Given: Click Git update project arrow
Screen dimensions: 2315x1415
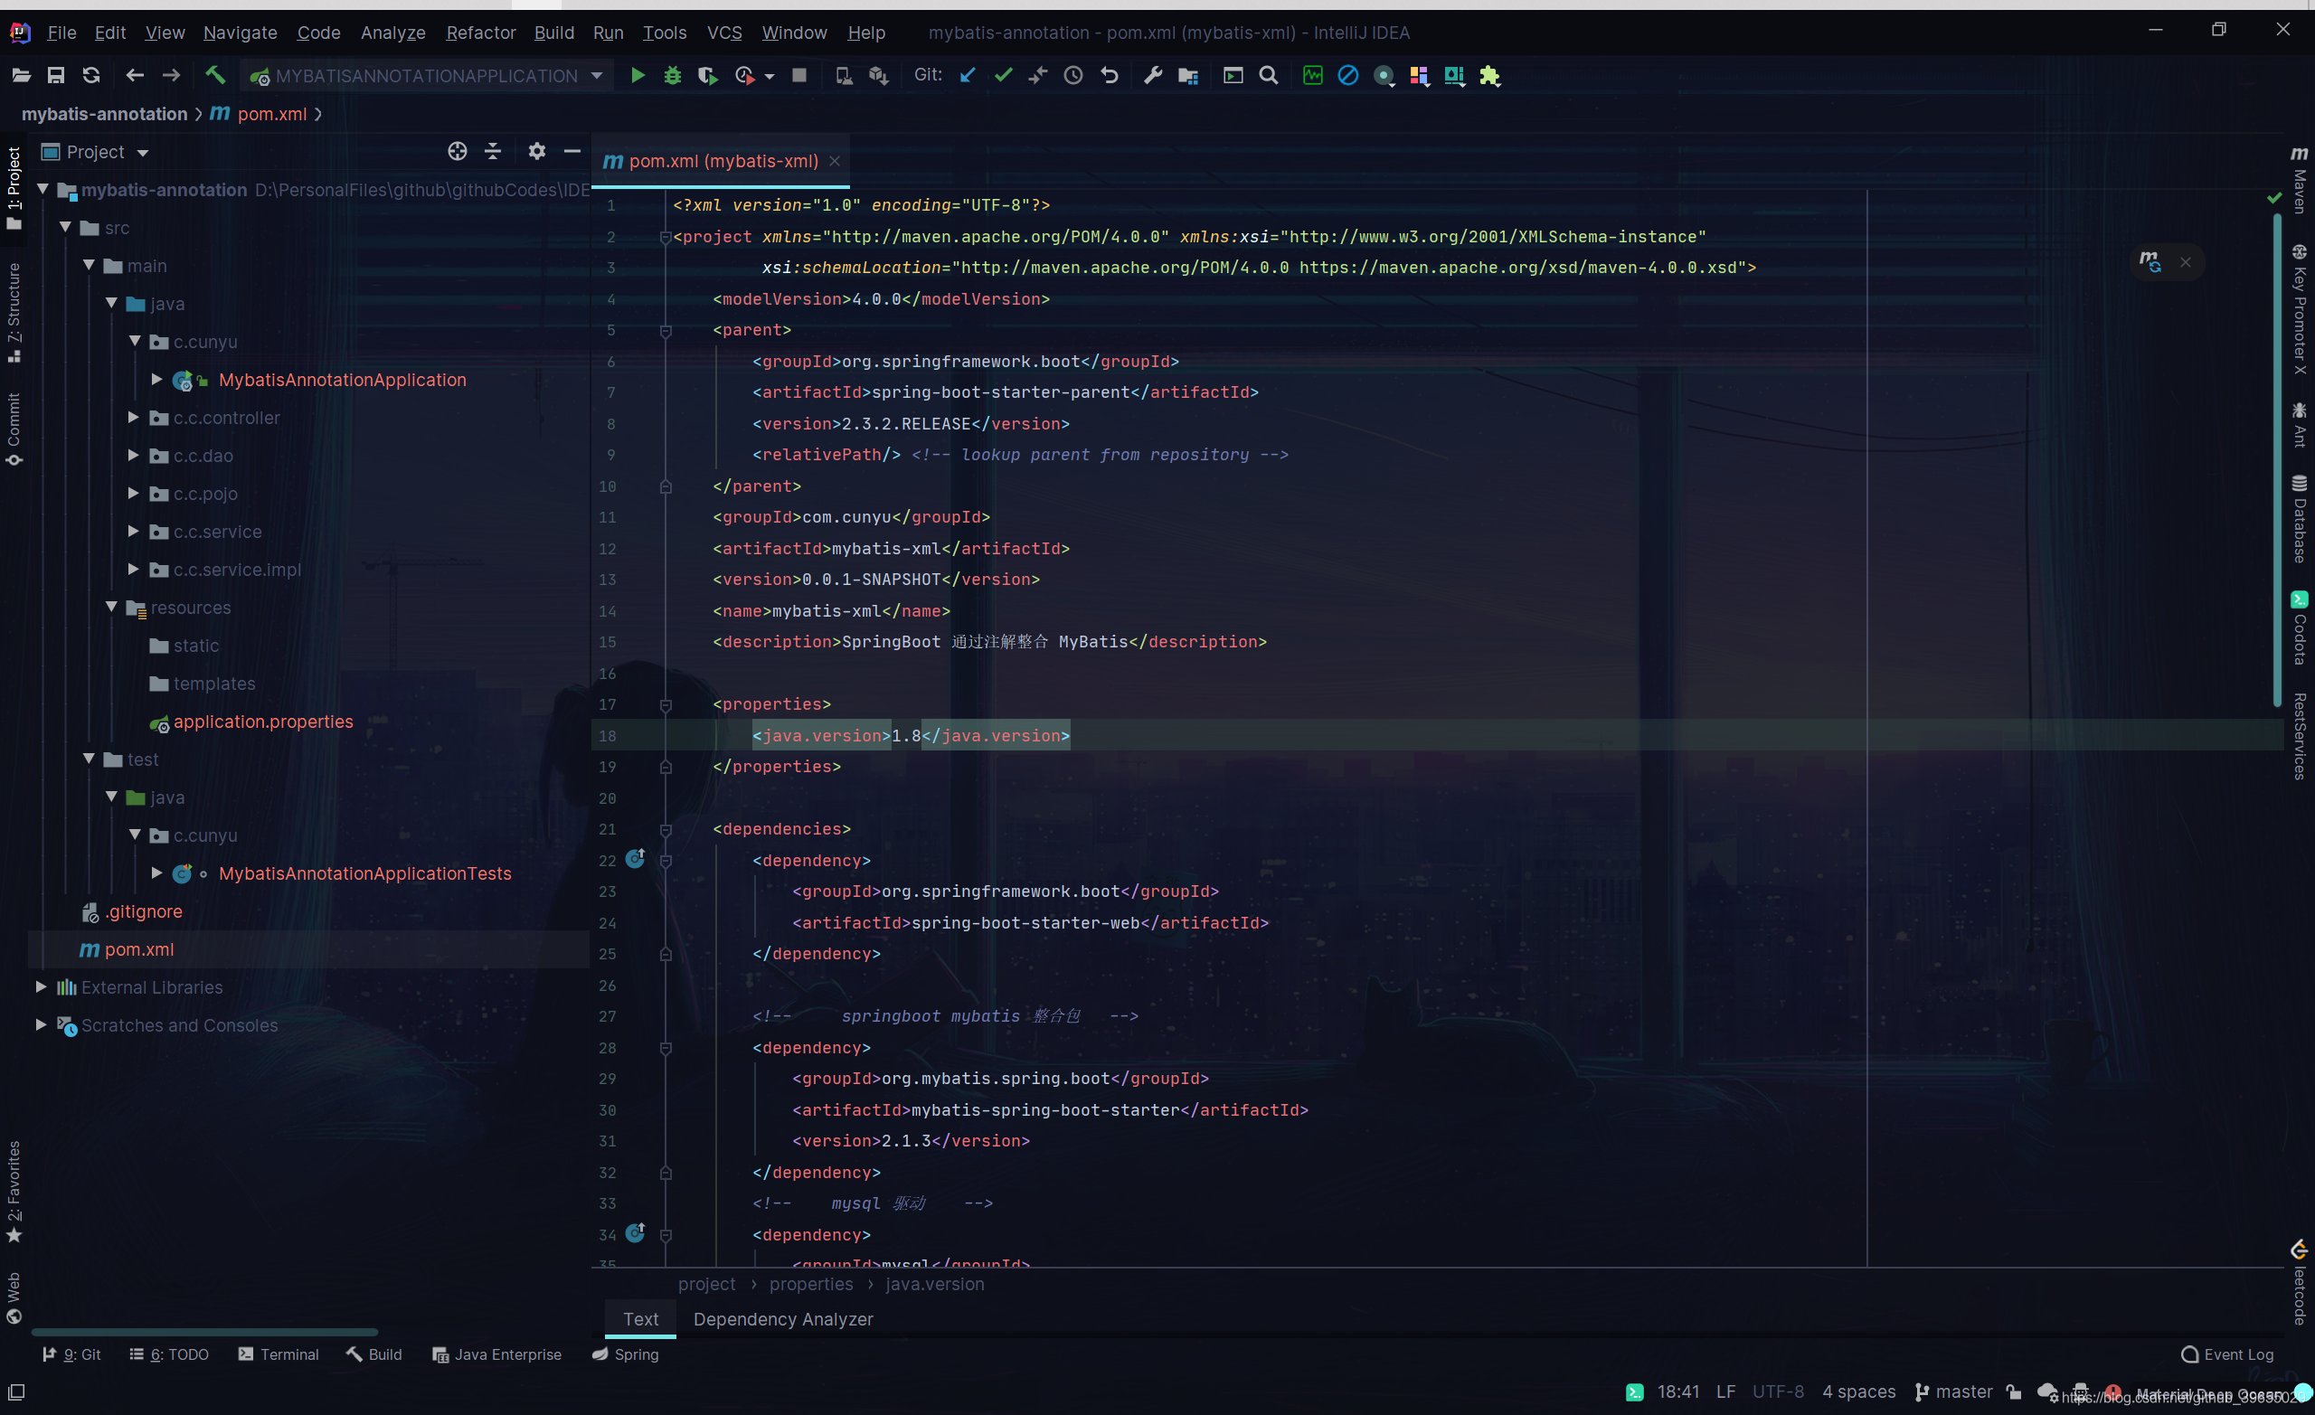Looking at the screenshot, I should pos(968,76).
